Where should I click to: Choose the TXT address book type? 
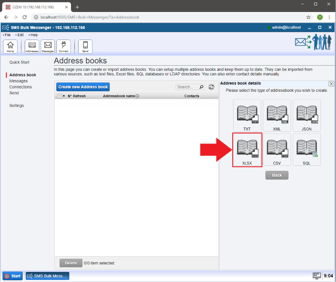(247, 115)
